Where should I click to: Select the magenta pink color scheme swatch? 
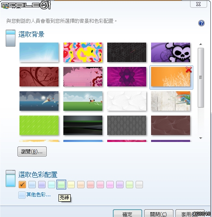click(x=110, y=185)
